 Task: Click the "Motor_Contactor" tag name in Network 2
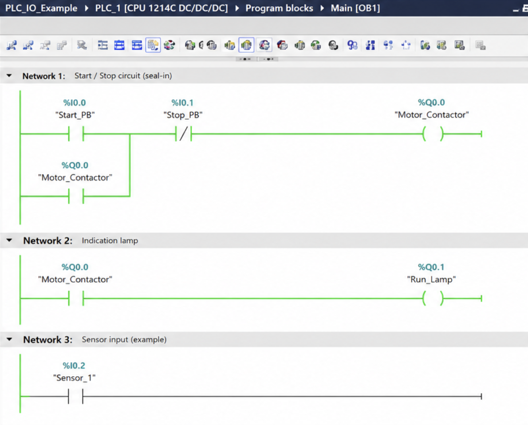[75, 279]
